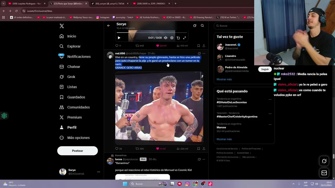Reply to rod.696 post with 38 comments
The height and width of the screenshot is (188, 335).
point(119,149)
